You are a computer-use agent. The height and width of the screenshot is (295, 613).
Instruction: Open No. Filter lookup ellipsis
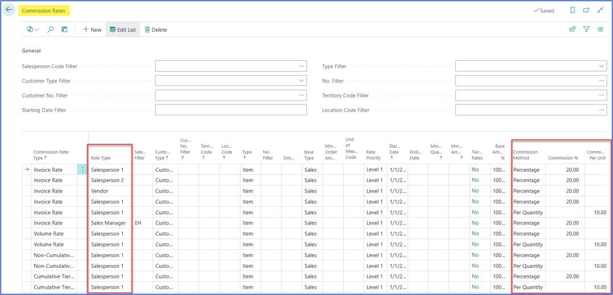602,81
